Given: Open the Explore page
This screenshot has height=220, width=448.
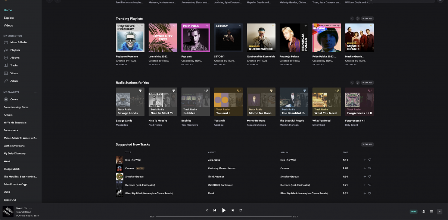Looking at the screenshot, I should (x=9, y=18).
